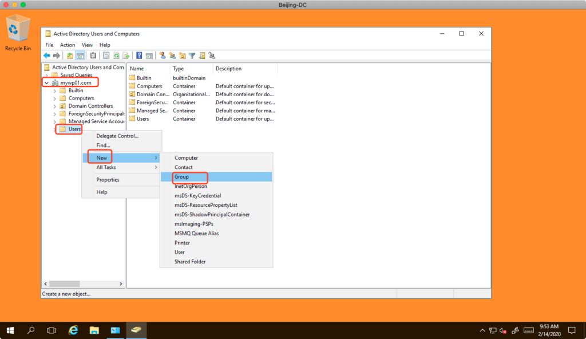Choose Delegate Control from context menu
Image resolution: width=586 pixels, height=339 pixels.
117,136
